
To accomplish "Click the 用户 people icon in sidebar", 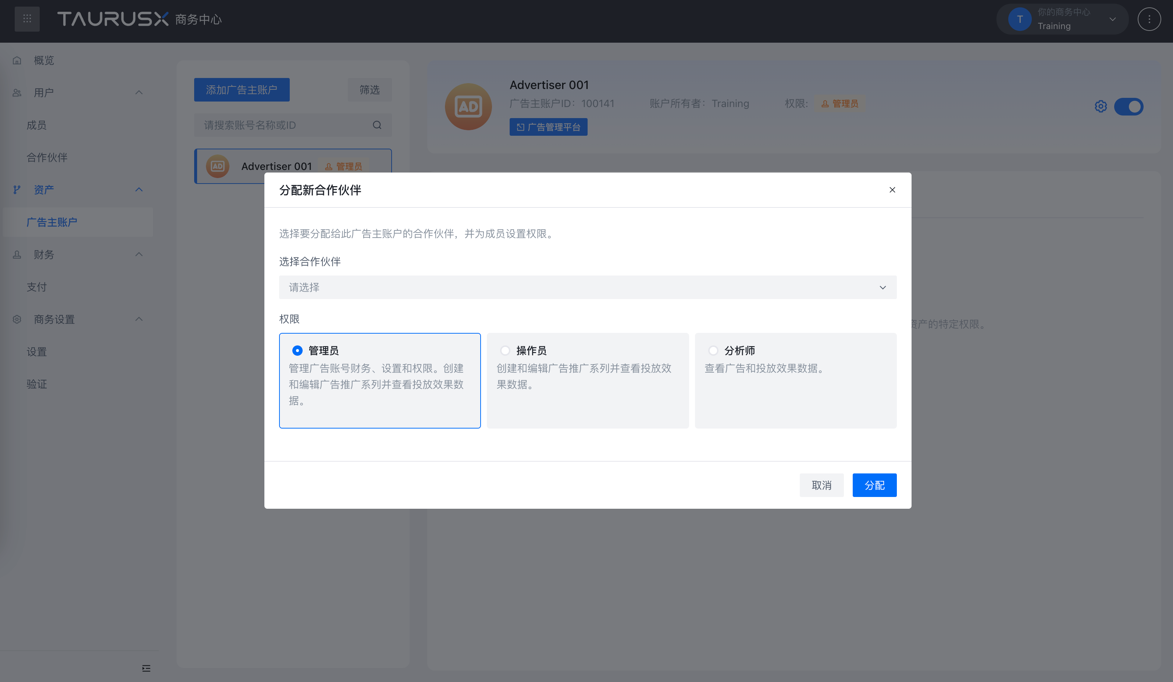I will (17, 93).
